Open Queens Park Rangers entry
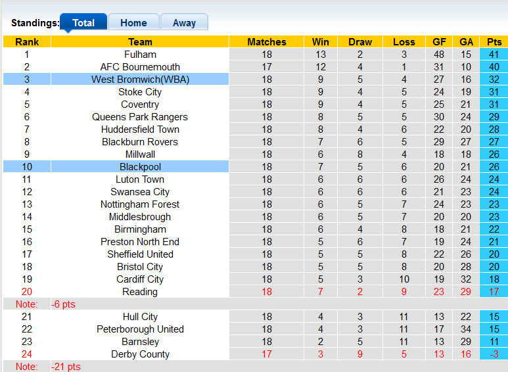508x372 pixels. point(140,117)
